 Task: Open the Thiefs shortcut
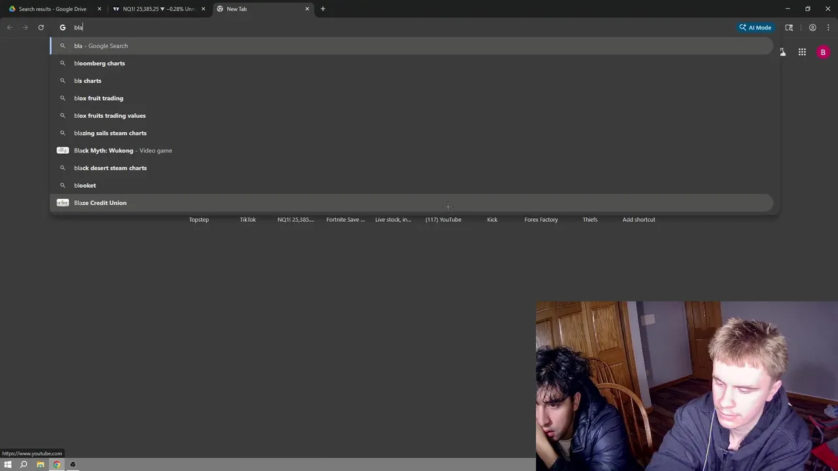pos(590,219)
